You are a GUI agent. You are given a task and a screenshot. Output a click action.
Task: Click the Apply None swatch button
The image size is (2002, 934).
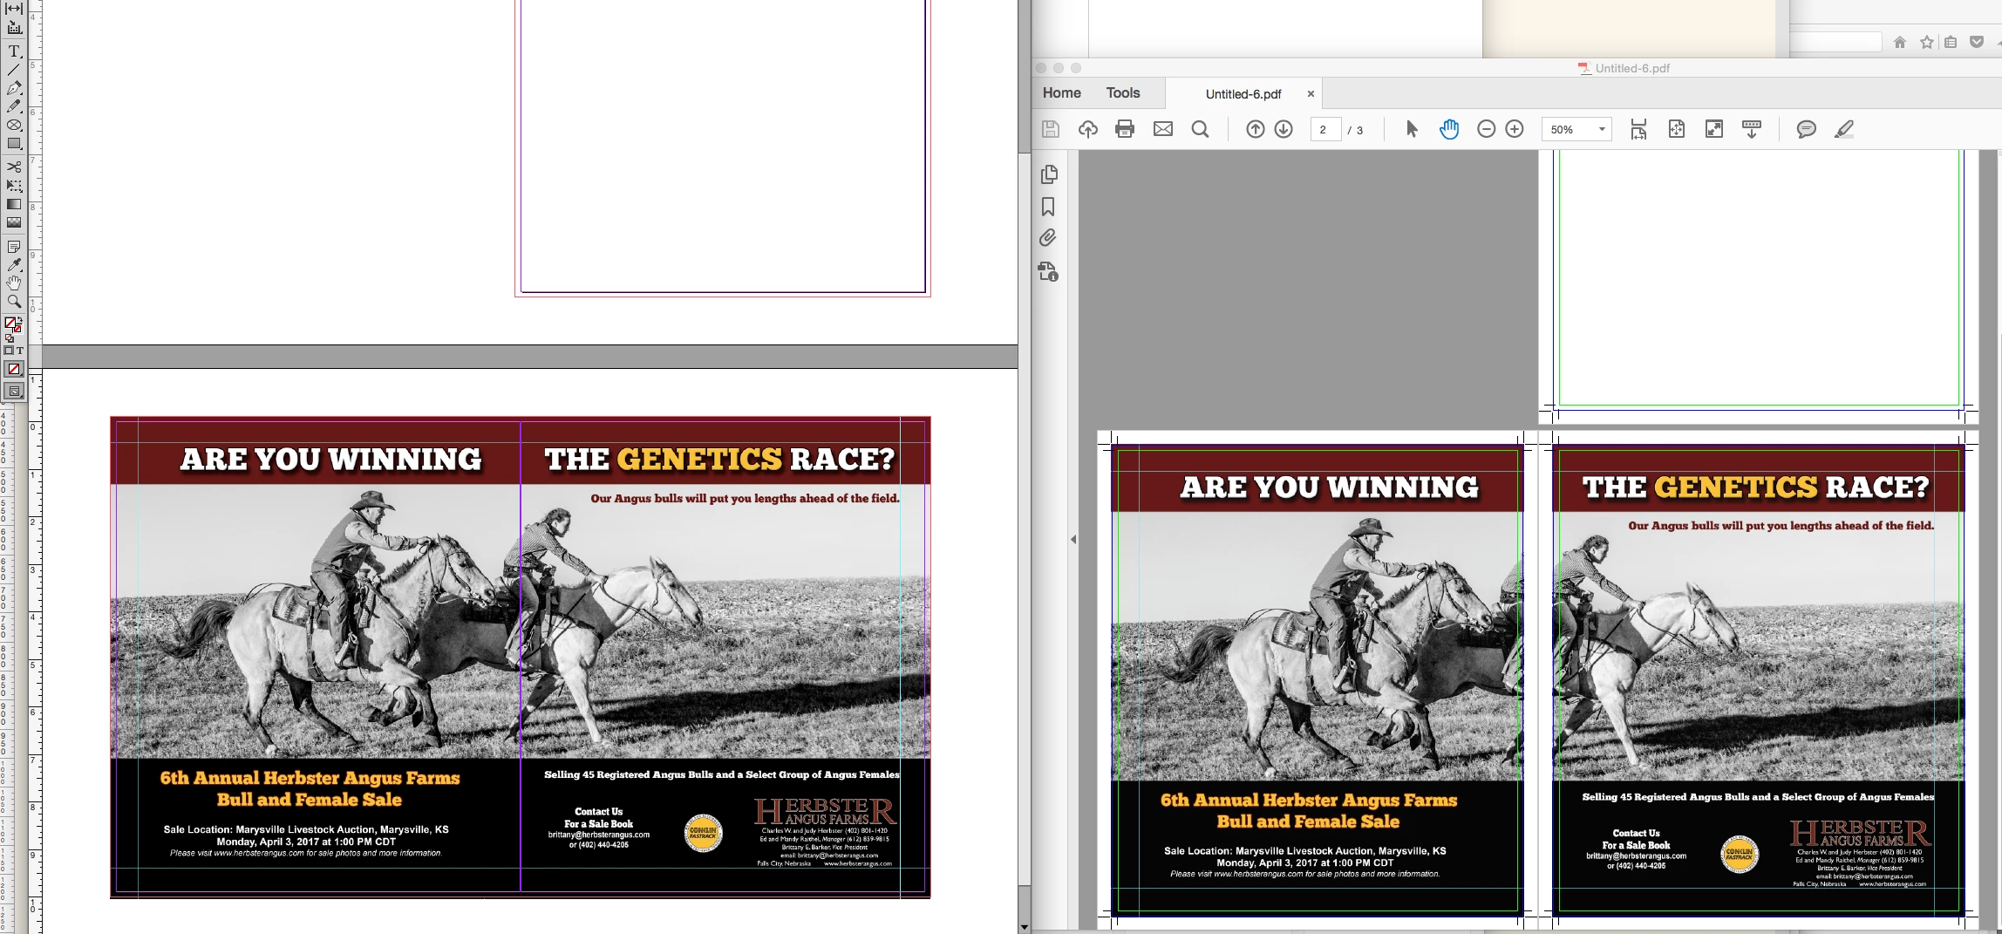[x=14, y=369]
